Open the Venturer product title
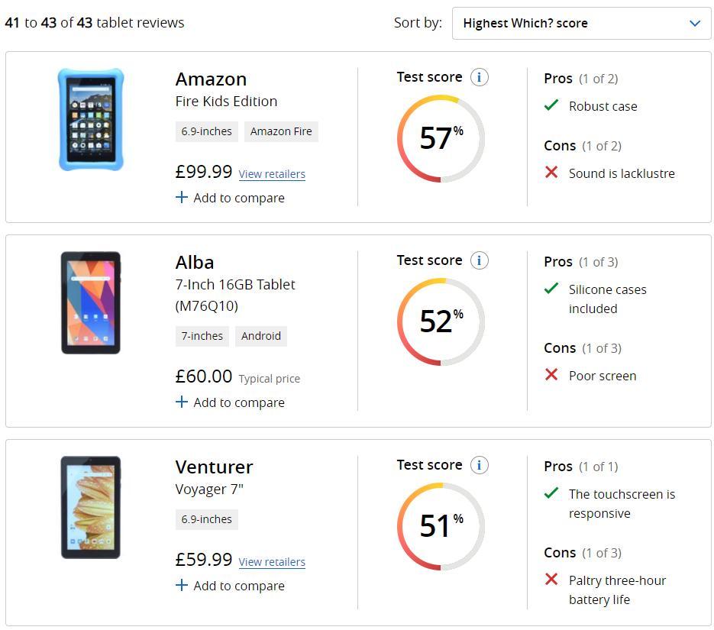714x630 pixels. pyautogui.click(x=214, y=467)
